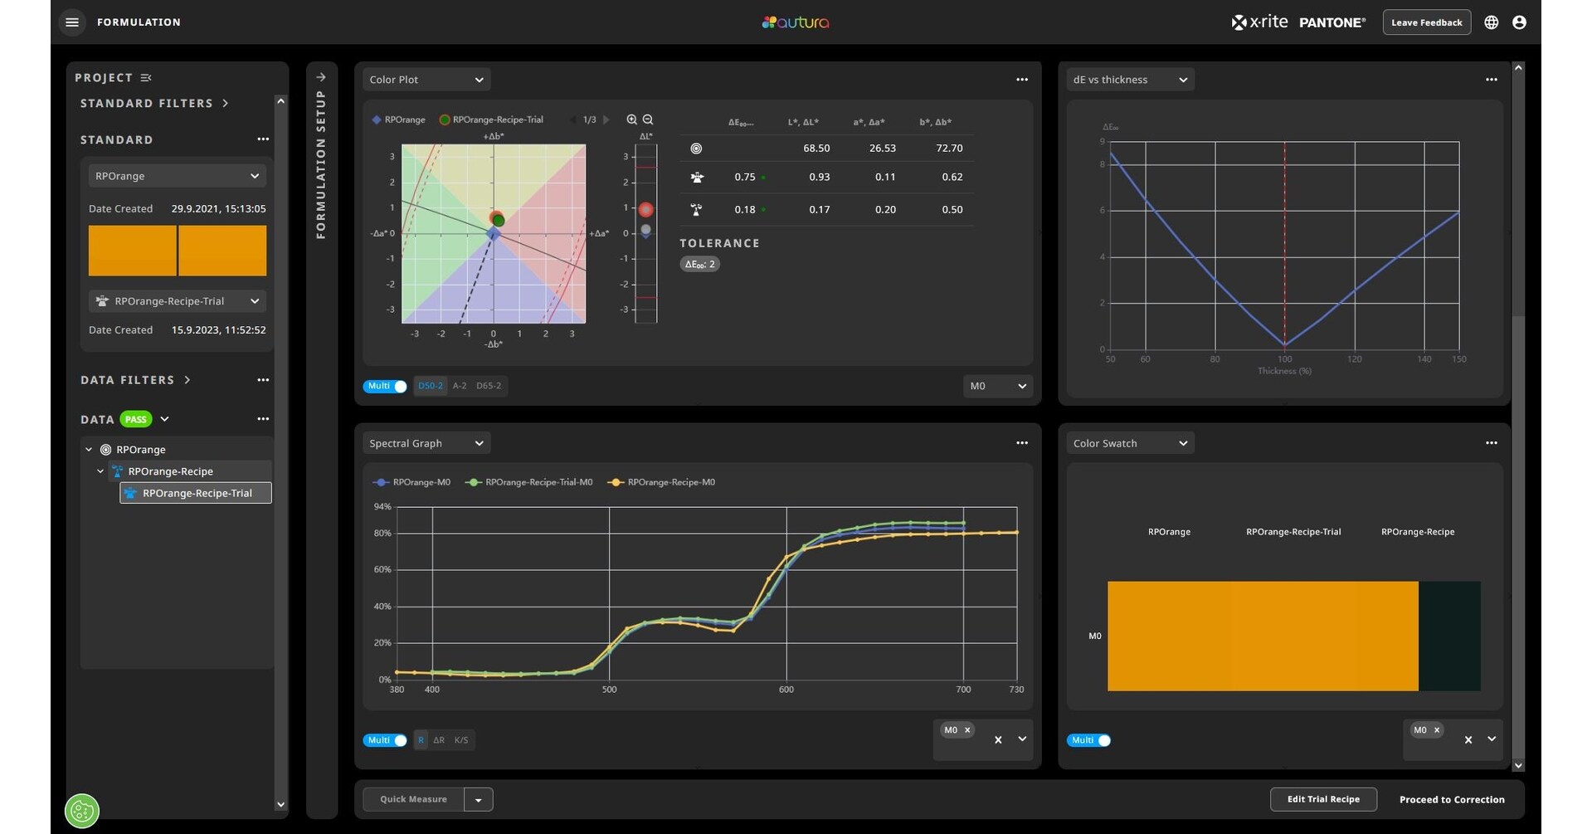Open the user account icon at top right

1519,22
